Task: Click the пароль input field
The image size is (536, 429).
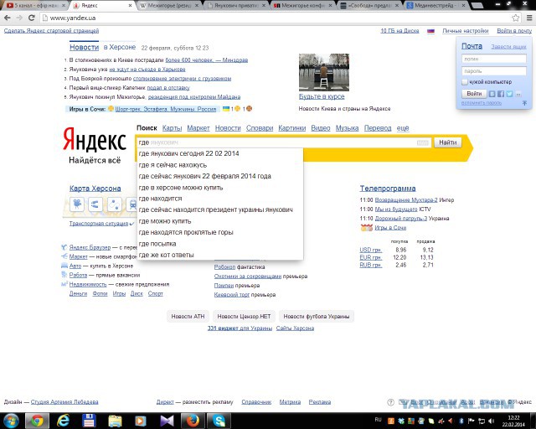Action: pyautogui.click(x=493, y=71)
